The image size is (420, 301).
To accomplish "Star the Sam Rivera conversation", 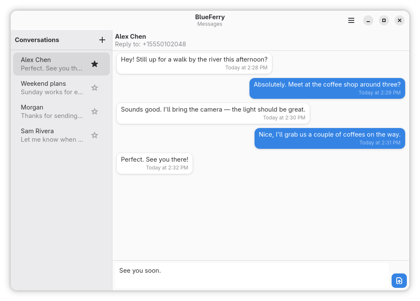I will pos(95,135).
